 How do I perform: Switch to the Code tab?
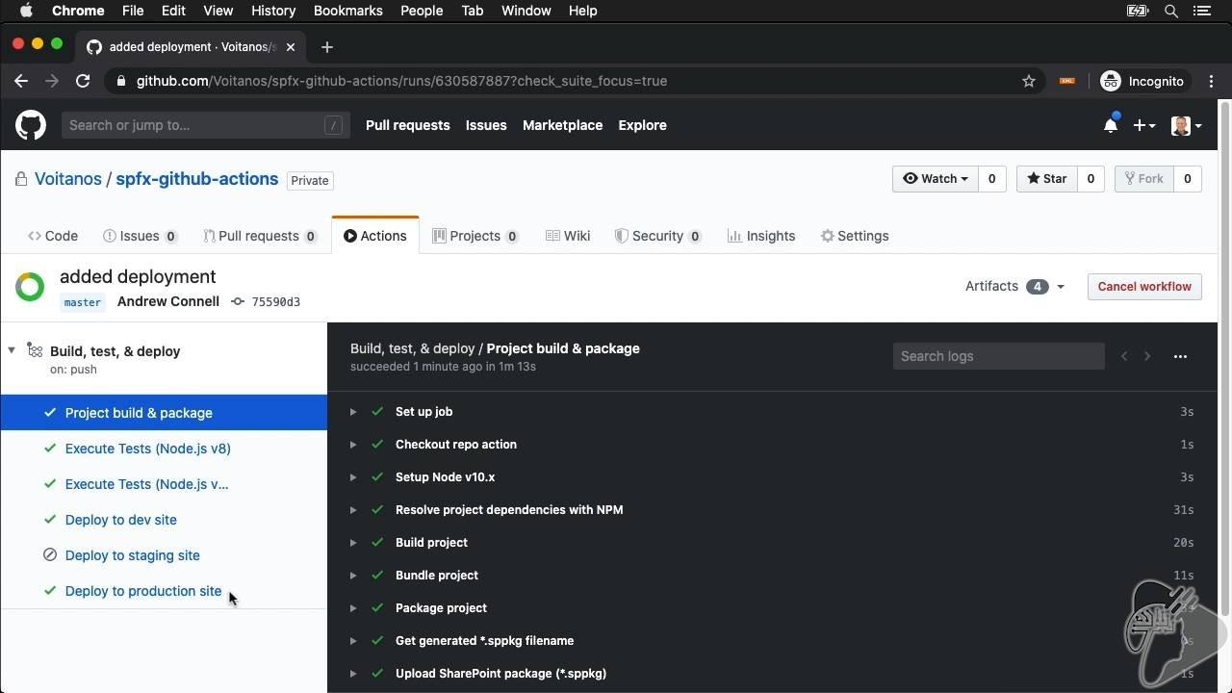pyautogui.click(x=53, y=236)
